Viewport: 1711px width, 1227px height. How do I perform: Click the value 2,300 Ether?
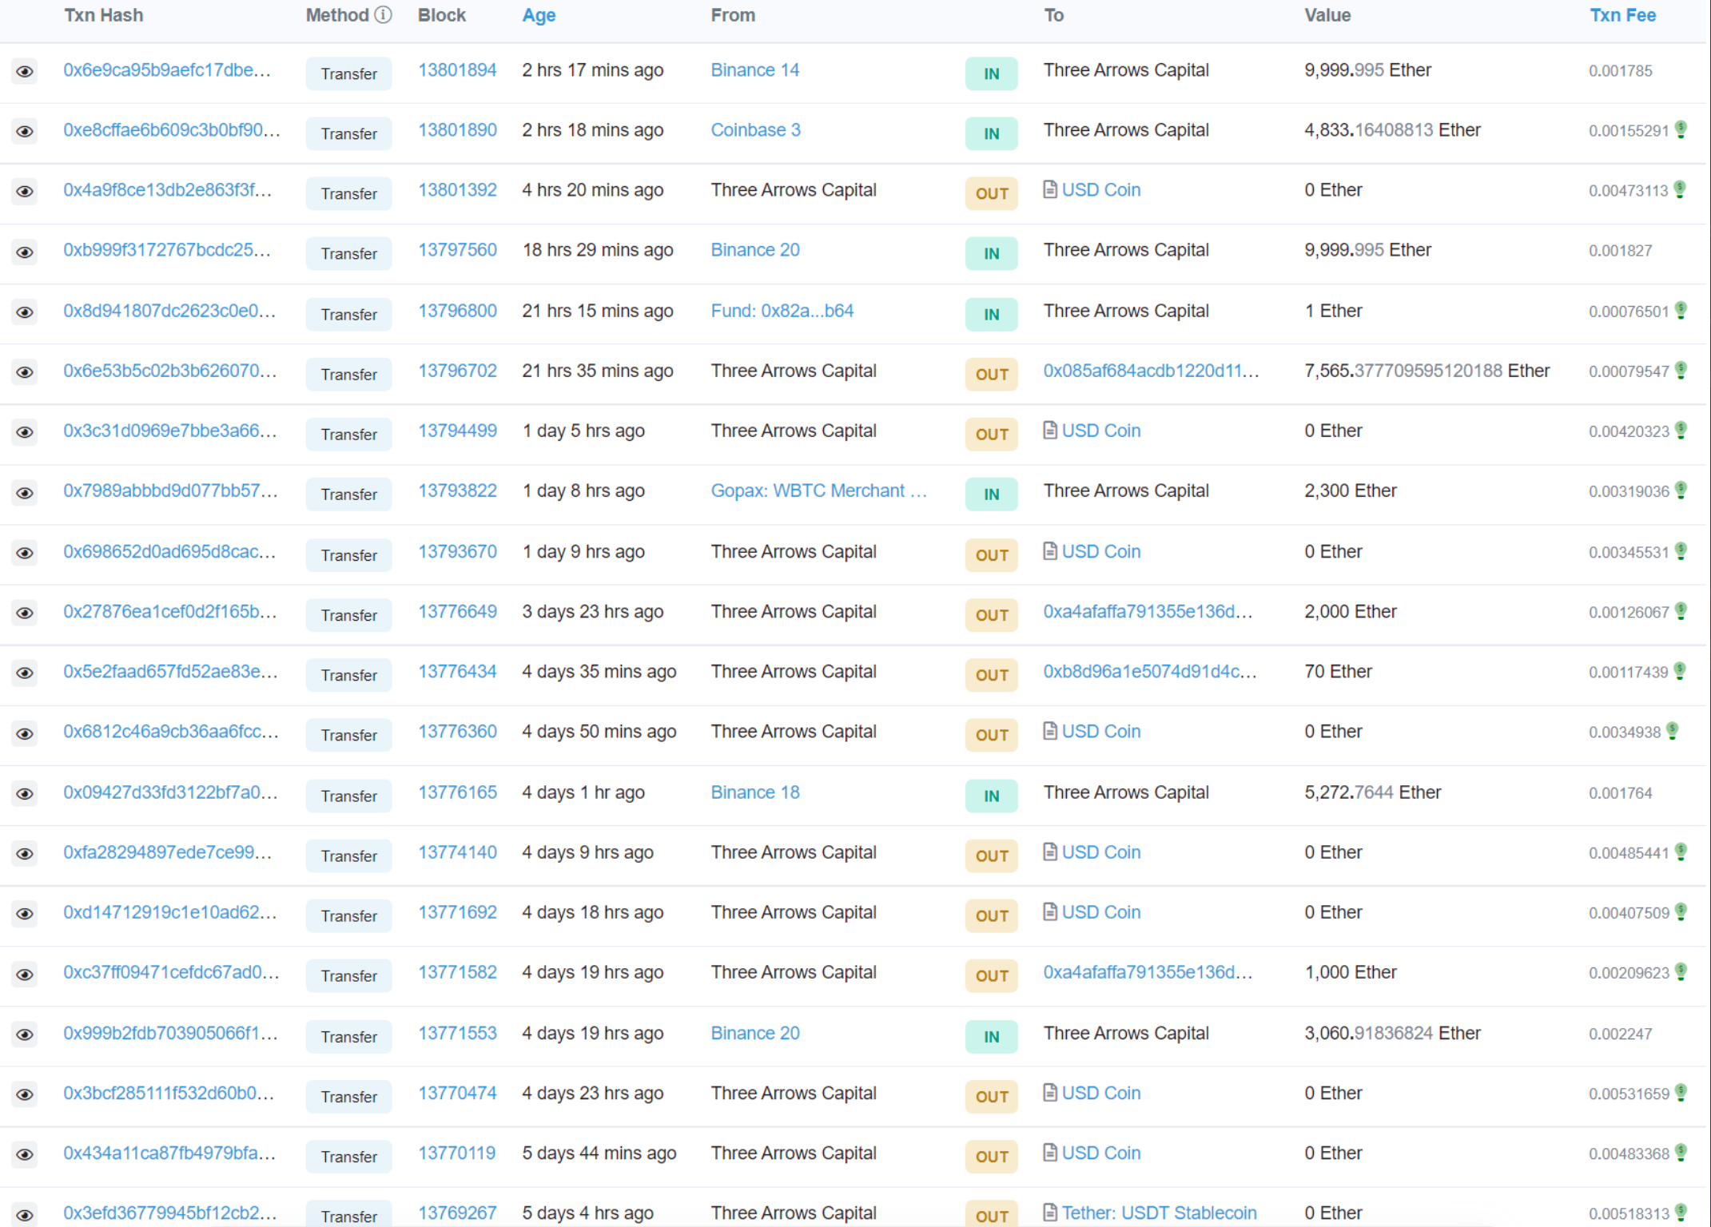(x=1351, y=491)
